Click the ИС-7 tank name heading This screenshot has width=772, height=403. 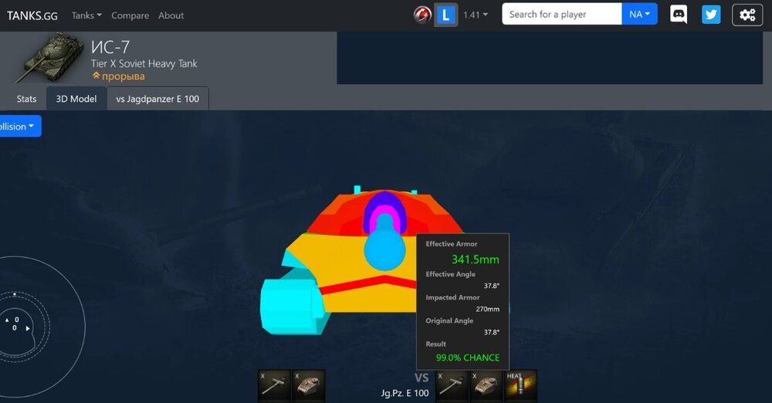point(110,47)
